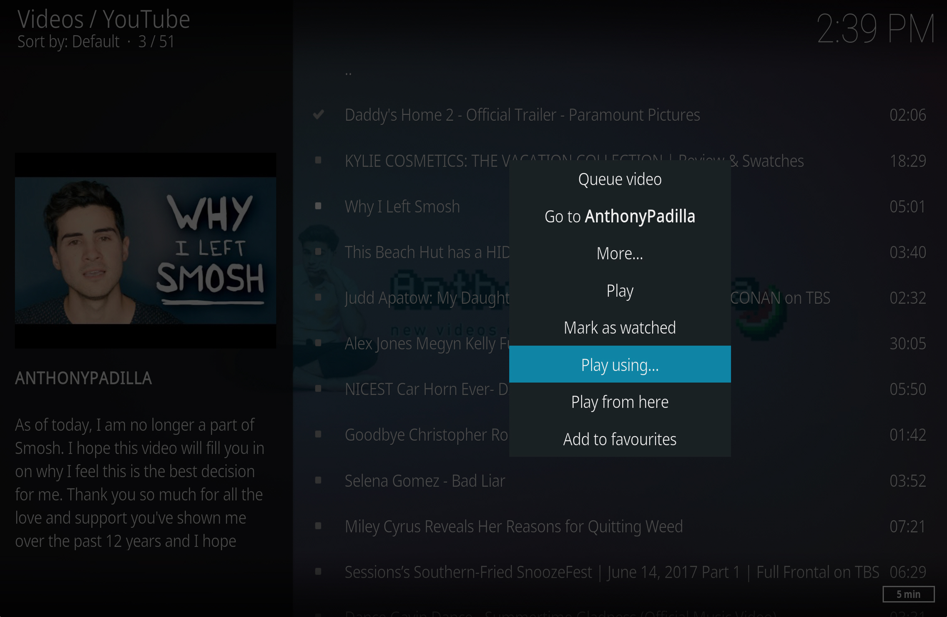Viewport: 947px width, 617px height.
Task: Select Play from here option
Action: point(620,402)
